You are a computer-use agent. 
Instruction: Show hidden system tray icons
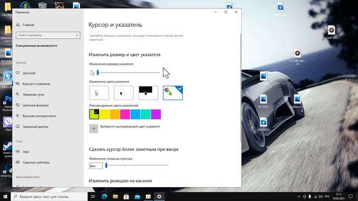click(x=299, y=197)
